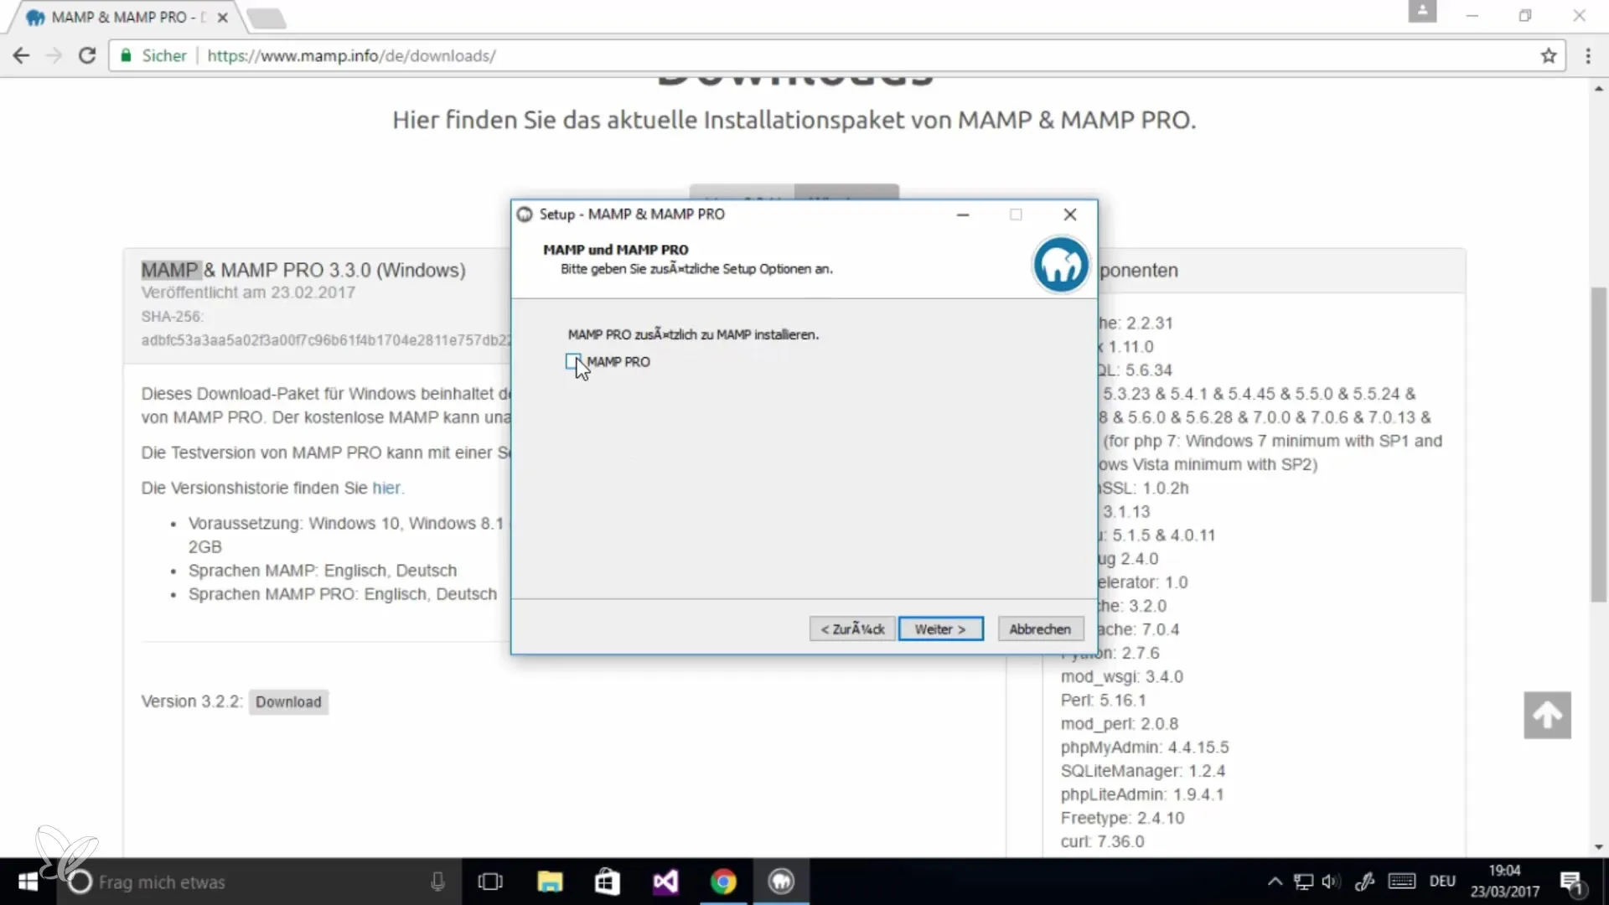This screenshot has width=1609, height=905.
Task: Open the Windows Start menu
Action: tap(28, 882)
